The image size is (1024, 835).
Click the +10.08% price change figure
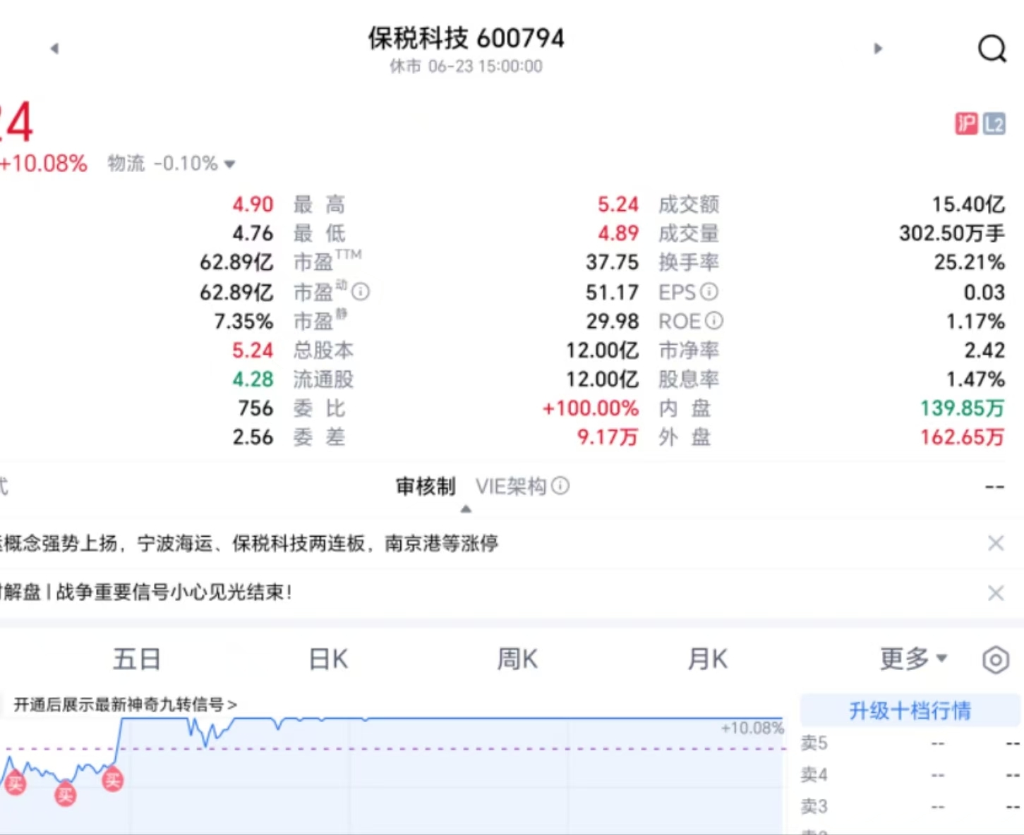(x=44, y=164)
